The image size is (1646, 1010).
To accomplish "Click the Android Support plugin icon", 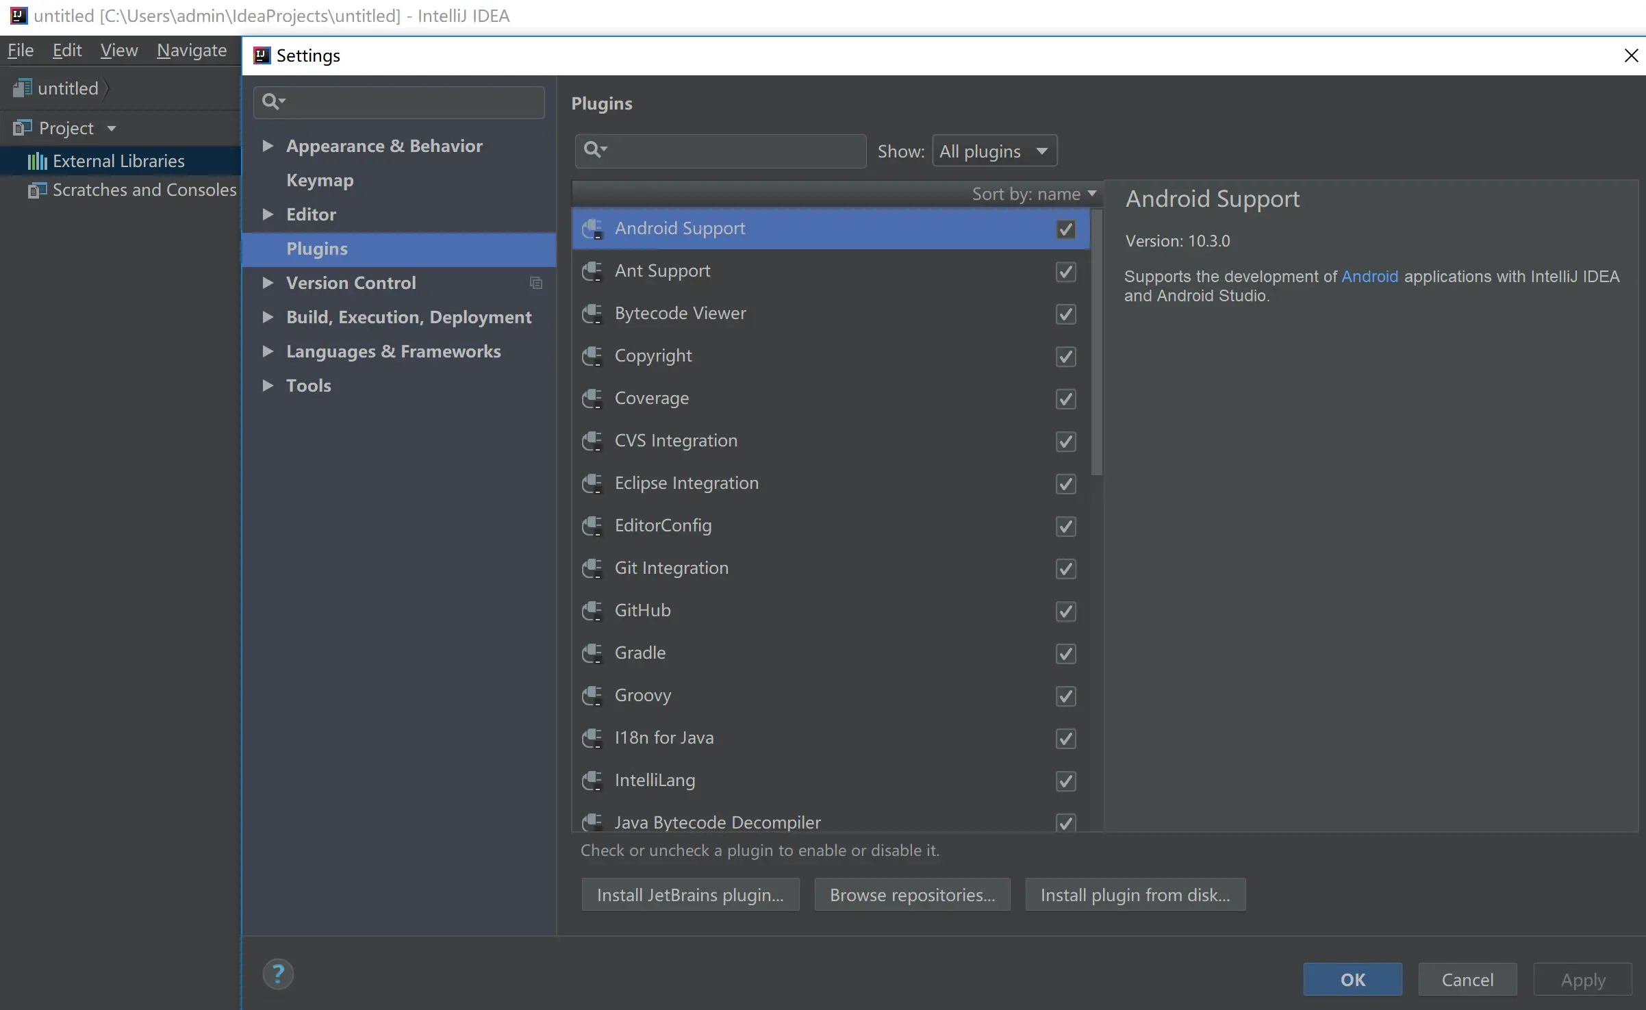I will coord(592,229).
